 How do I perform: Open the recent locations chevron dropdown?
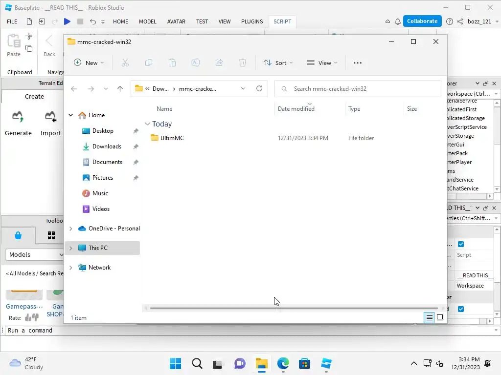coord(106,89)
